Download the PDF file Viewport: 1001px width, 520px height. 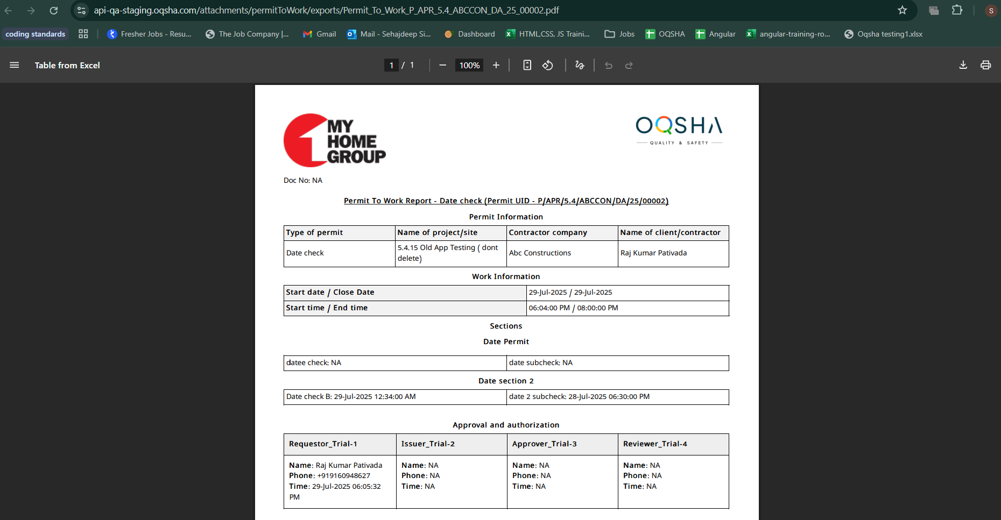point(963,65)
